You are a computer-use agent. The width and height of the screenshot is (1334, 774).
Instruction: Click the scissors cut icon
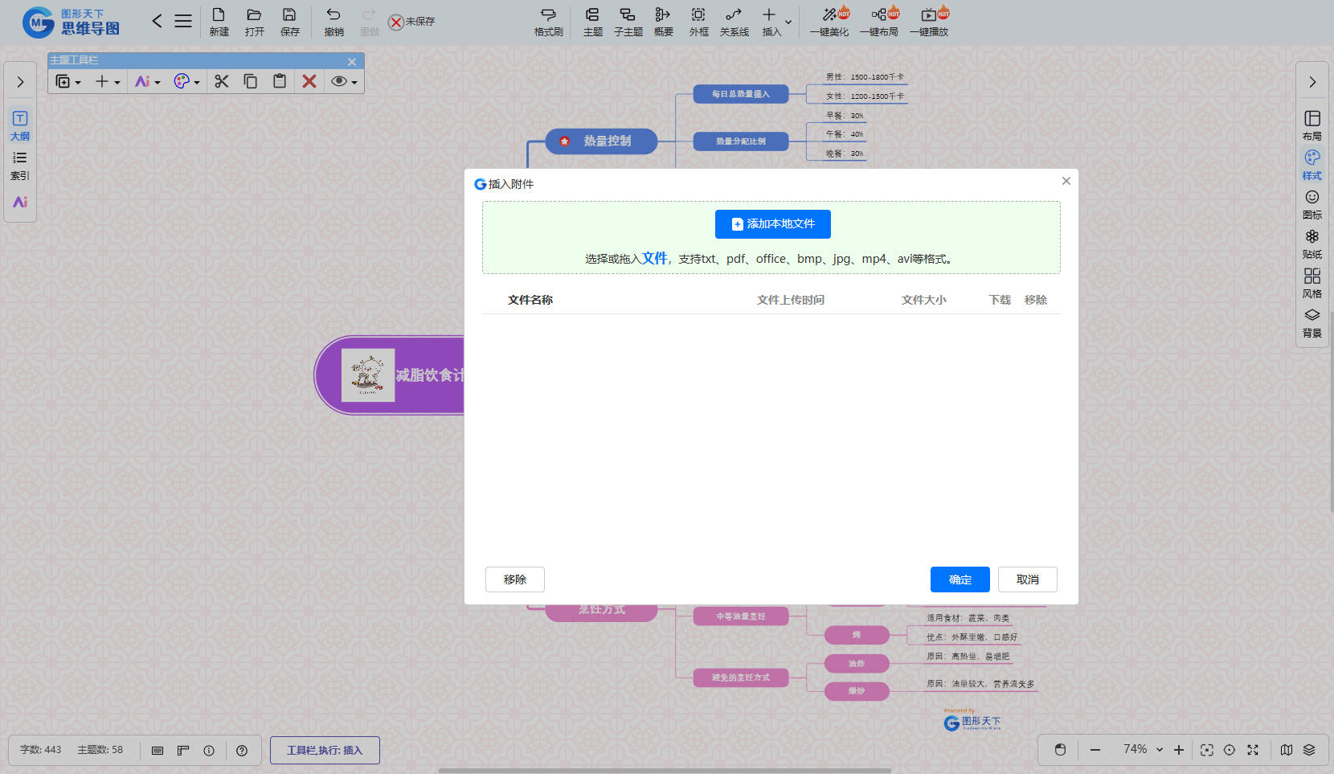[222, 81]
